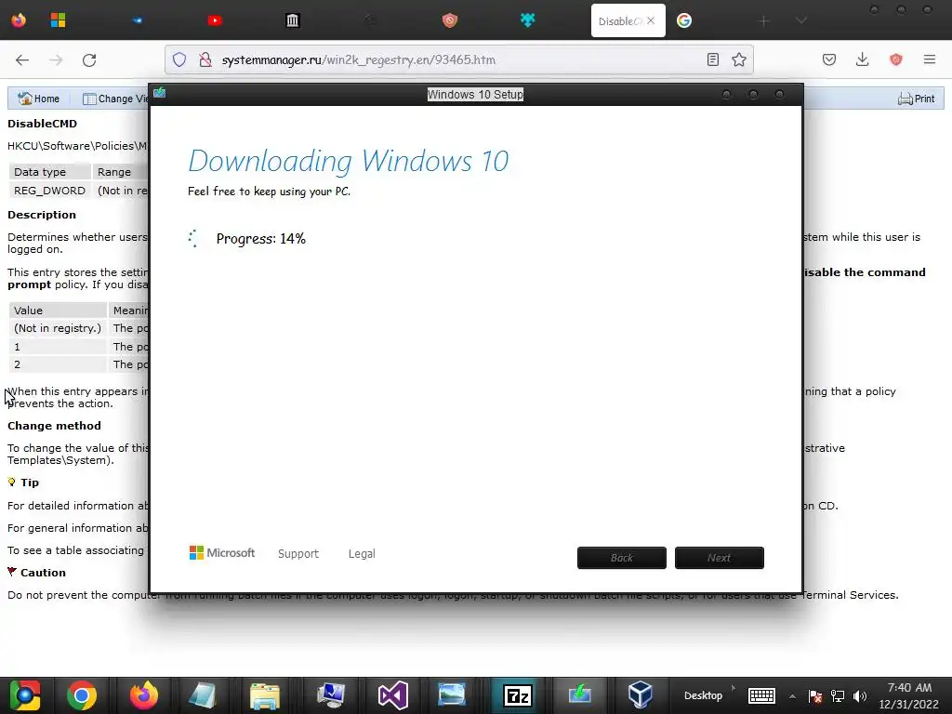Click the DisableCMD page heading

43,124
